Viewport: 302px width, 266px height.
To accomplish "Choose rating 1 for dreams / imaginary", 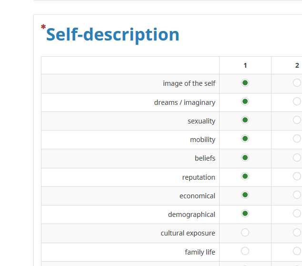I will (x=245, y=102).
